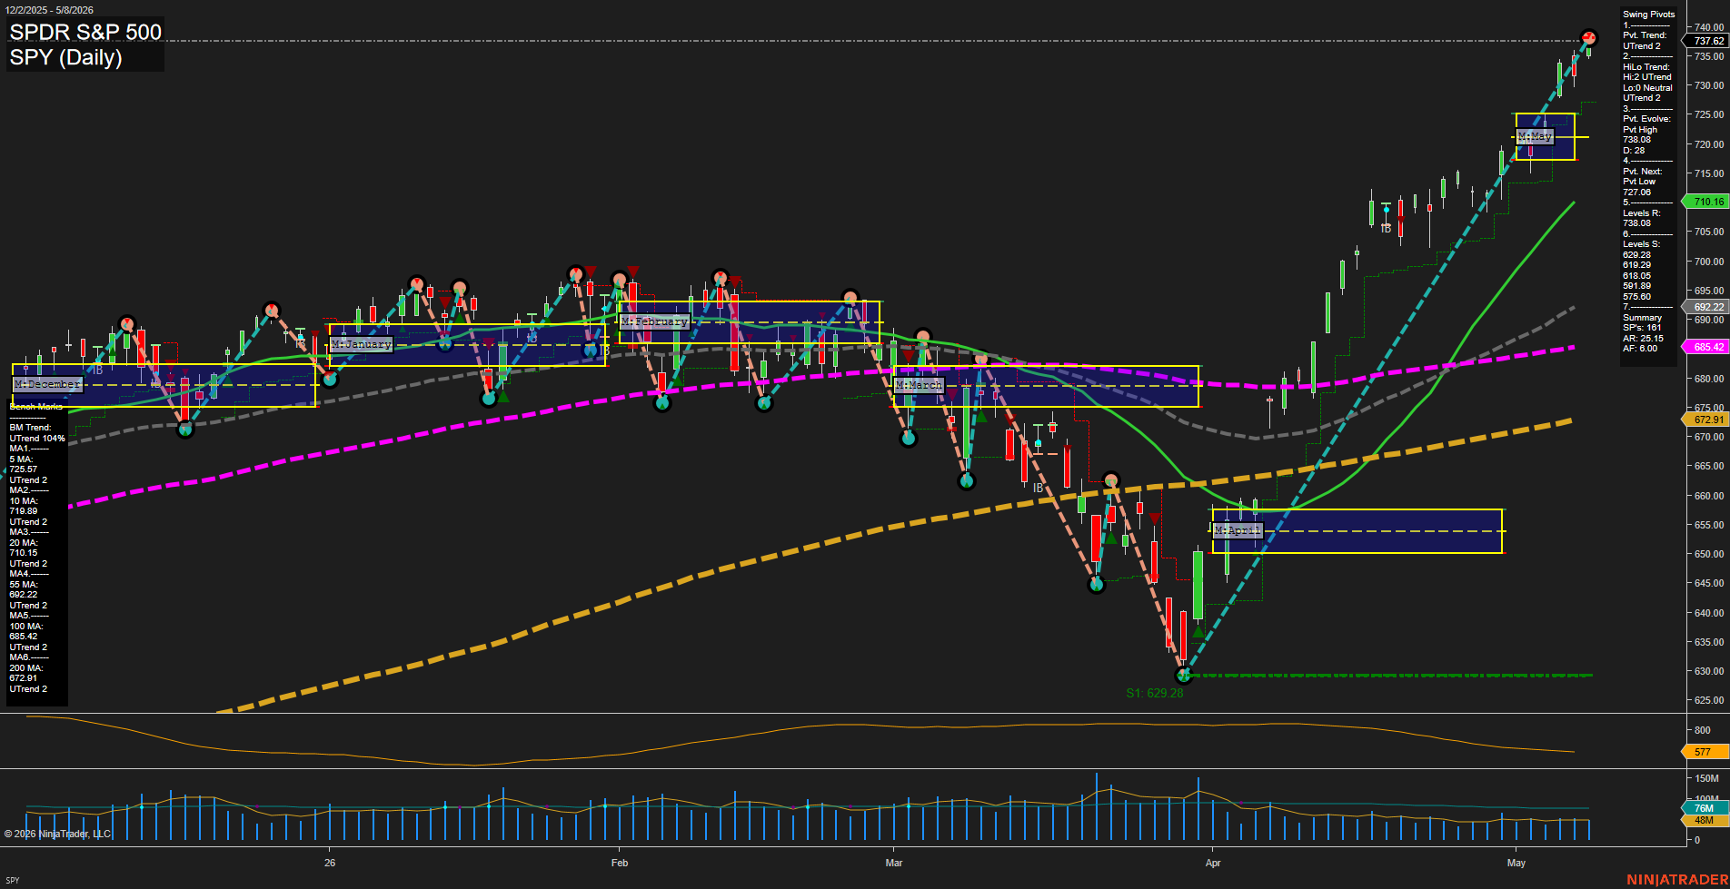Click the SP's: 161 summary entry
Image resolution: width=1730 pixels, height=889 pixels.
(1642, 328)
